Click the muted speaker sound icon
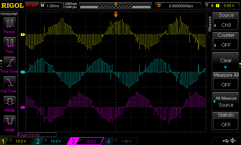 pyautogui.click(x=233, y=140)
